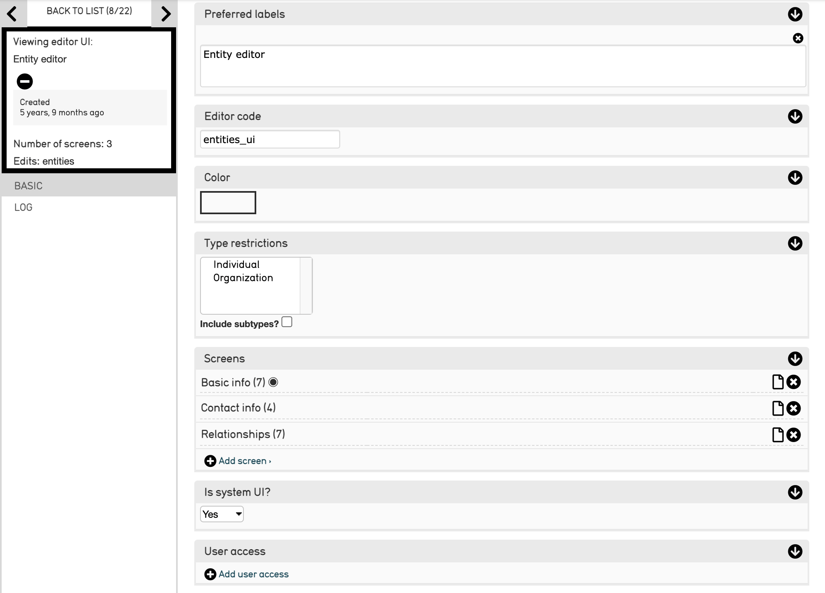Click plus icon beside Add user access

coord(210,574)
